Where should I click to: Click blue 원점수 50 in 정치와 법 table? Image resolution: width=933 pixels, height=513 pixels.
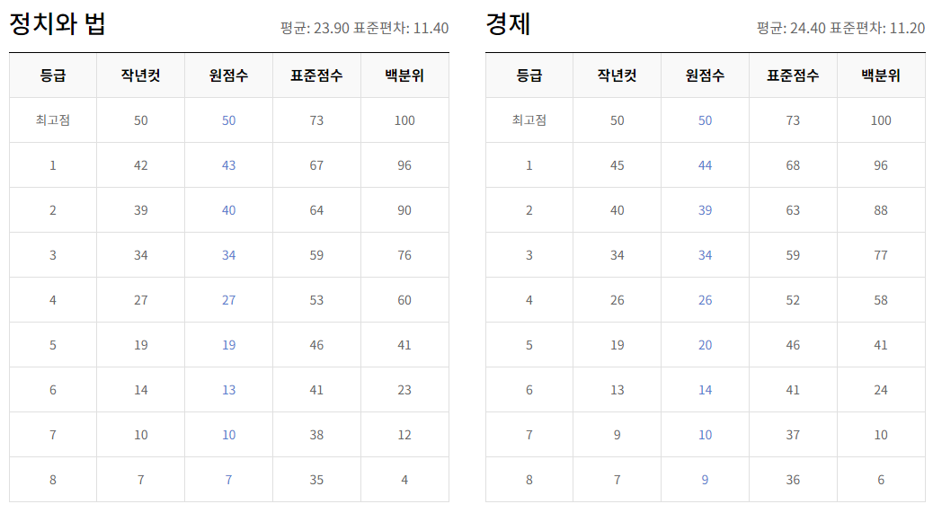coord(228,120)
